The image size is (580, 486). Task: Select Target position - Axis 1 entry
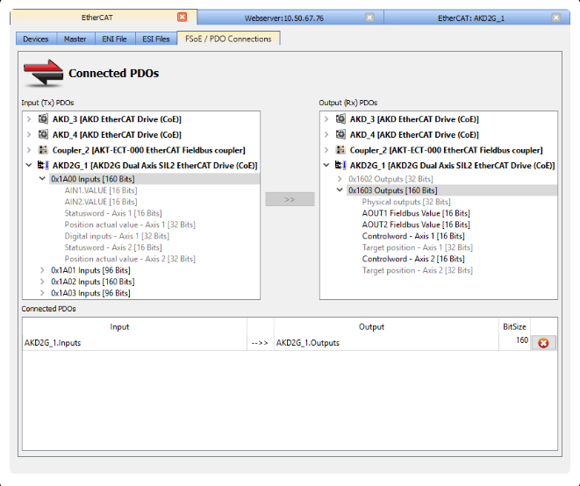click(418, 247)
